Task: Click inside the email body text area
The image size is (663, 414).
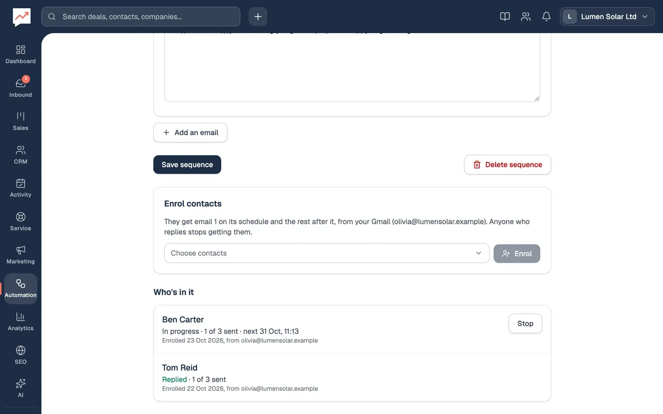Action: point(352,67)
